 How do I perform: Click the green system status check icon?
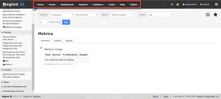(178, 4)
